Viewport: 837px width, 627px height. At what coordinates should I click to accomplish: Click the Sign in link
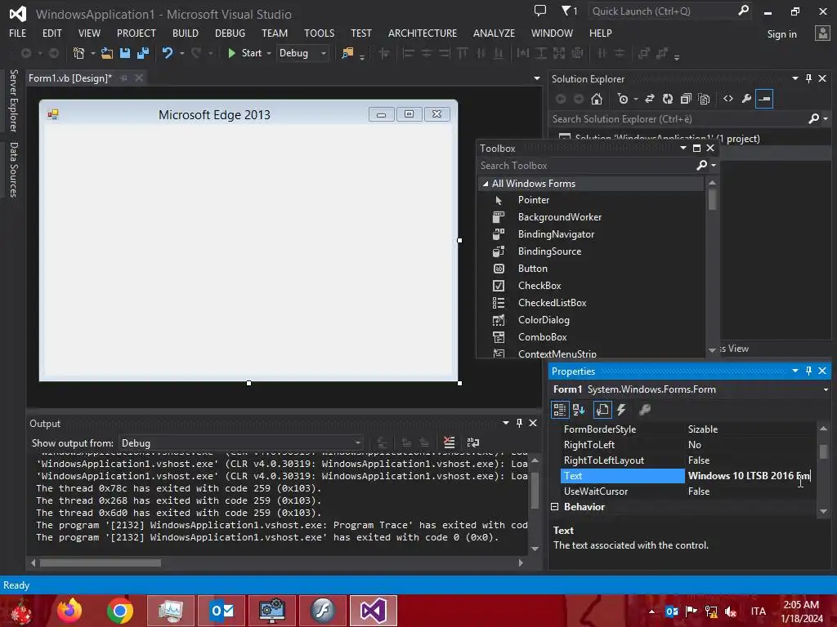781,34
